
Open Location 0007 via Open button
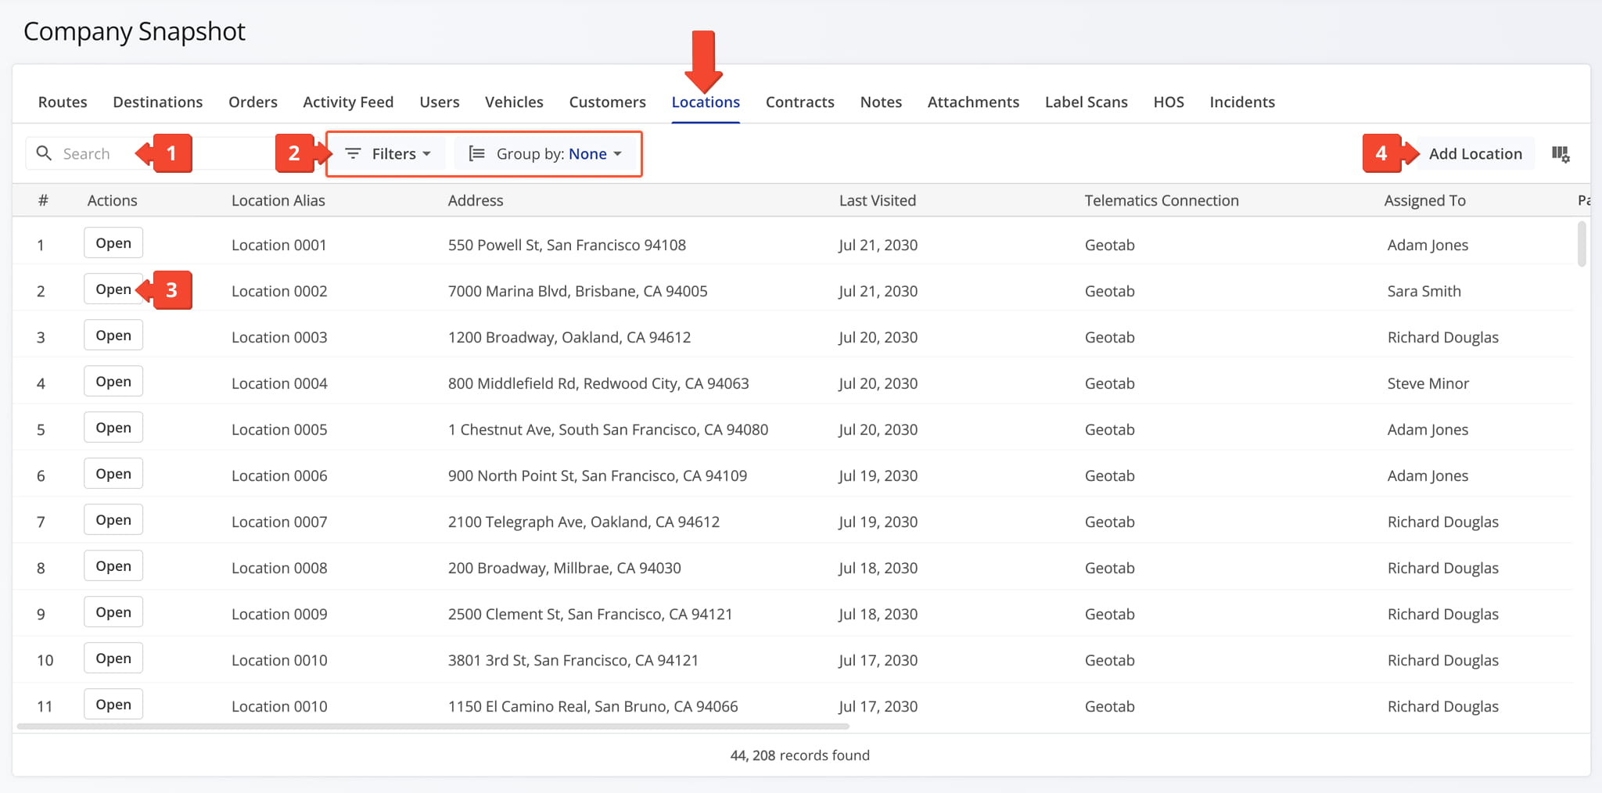coord(113,520)
